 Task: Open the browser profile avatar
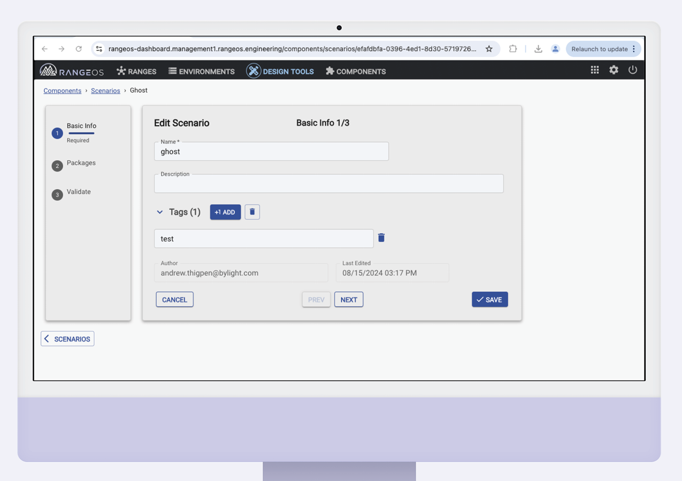[x=555, y=49]
